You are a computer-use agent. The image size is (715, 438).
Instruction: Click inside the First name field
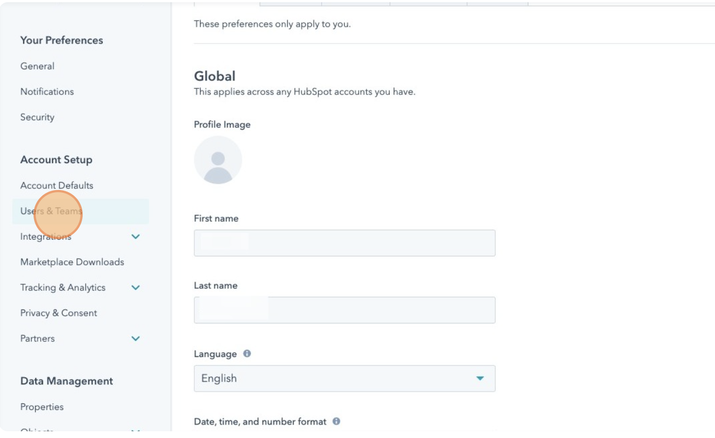345,242
